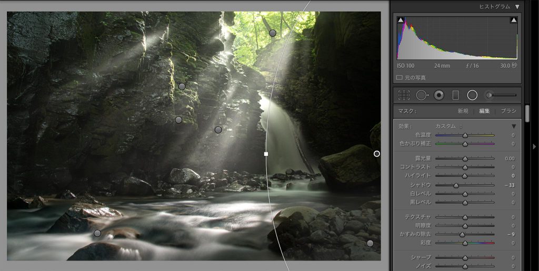Viewport: 539px width, 271px height.
Task: Click the square handle on radial filter edge
Action: (x=266, y=154)
